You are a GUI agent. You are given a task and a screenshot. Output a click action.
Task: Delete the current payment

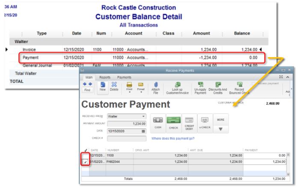click(x=114, y=87)
